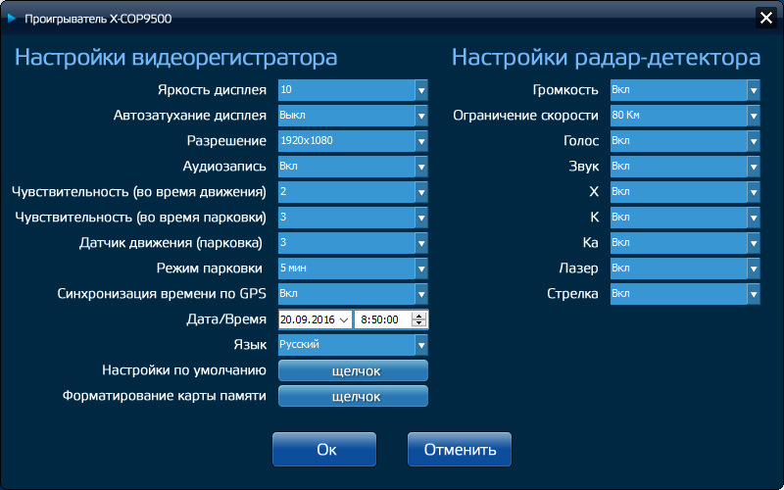The height and width of the screenshot is (490, 784).
Task: Expand the Ограничение скорости dropdown
Action: click(x=685, y=116)
